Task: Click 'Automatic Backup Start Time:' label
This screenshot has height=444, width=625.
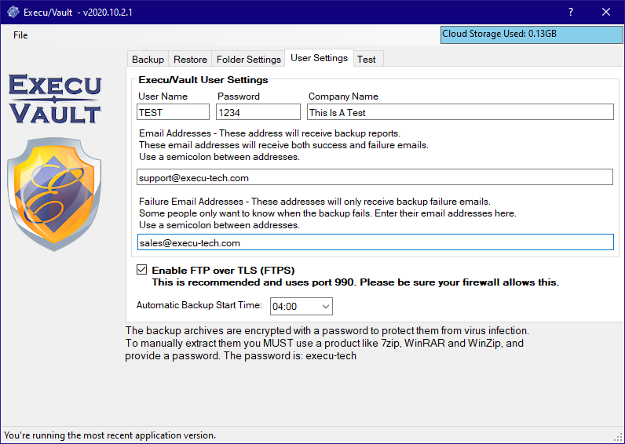Action: pos(199,305)
